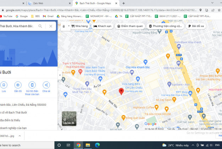Image resolution: width=222 pixels, height=149 pixels.
Task: Click the search magnifier icon in Maps
Action: (x=40, y=26)
